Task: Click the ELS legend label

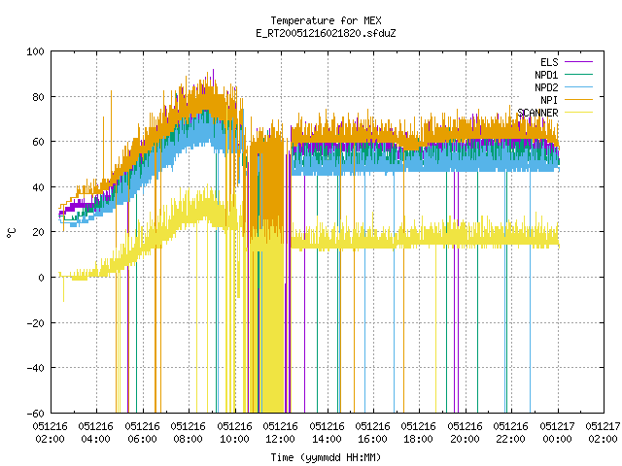Action: (x=549, y=62)
